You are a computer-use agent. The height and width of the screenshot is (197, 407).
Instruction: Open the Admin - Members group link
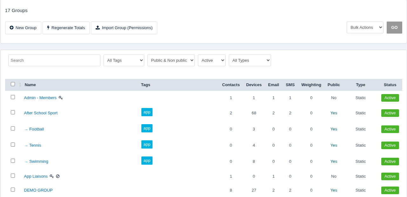pyautogui.click(x=40, y=98)
